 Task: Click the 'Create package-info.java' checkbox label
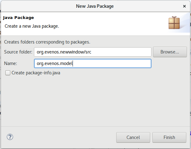(36, 73)
